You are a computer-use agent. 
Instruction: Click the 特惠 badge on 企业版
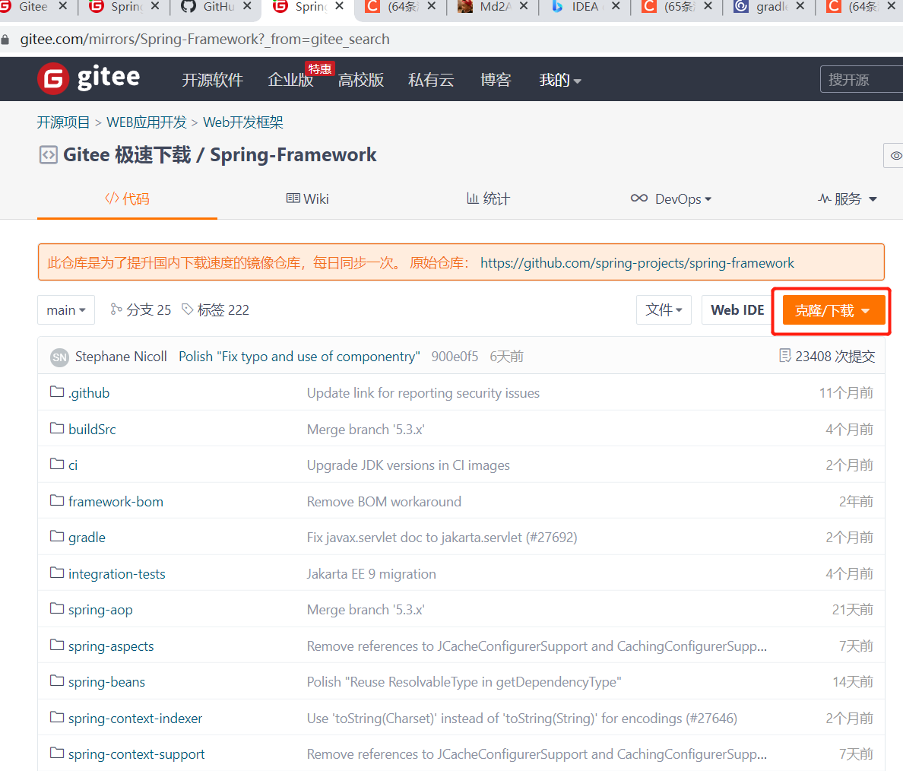pos(319,68)
